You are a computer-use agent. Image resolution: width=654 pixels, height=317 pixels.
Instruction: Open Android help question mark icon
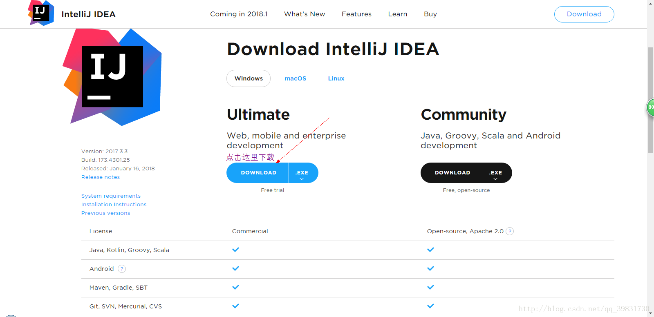click(122, 269)
